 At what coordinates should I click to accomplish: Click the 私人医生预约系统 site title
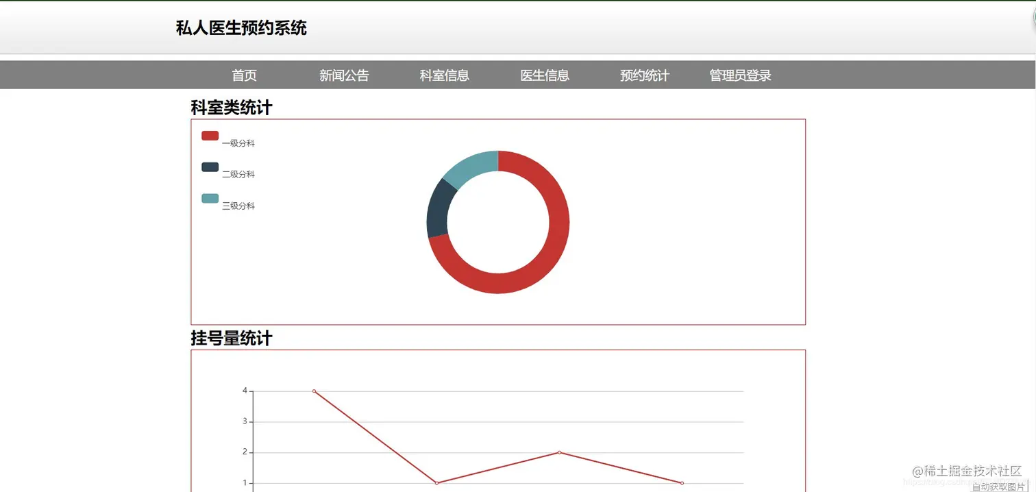pyautogui.click(x=241, y=28)
